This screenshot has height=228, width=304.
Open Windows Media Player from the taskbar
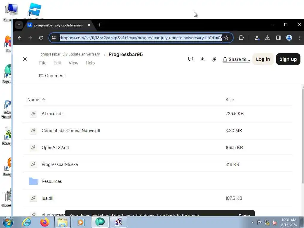tap(81, 222)
